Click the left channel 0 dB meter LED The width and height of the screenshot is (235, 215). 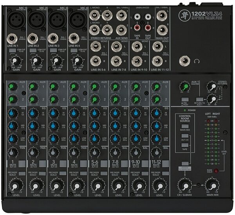208,140
